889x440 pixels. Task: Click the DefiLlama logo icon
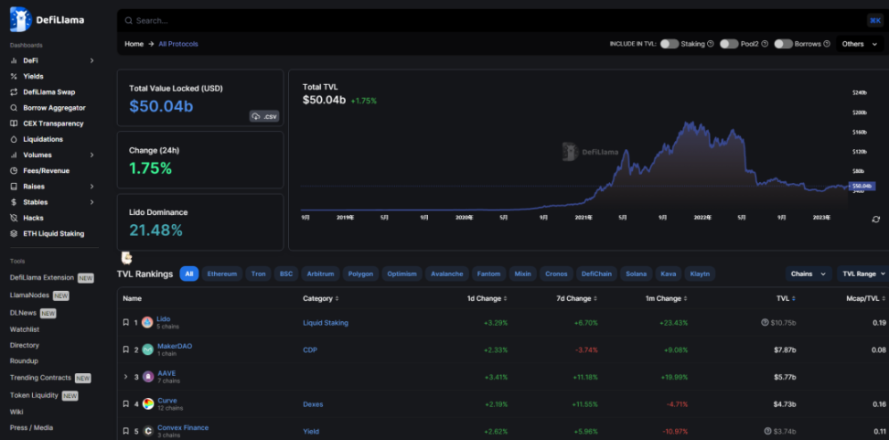21,19
